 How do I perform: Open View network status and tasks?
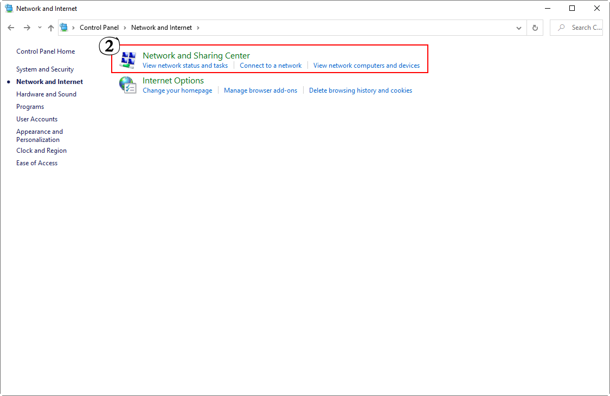point(185,66)
